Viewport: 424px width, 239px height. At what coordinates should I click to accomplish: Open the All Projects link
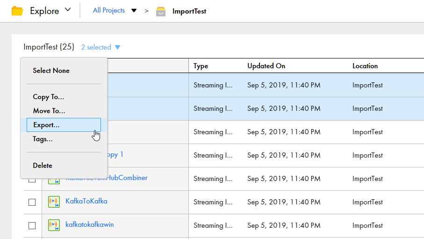click(109, 10)
